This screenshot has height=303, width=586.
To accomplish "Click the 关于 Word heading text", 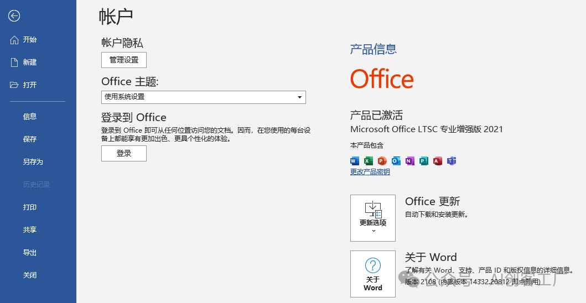I will pos(431,258).
